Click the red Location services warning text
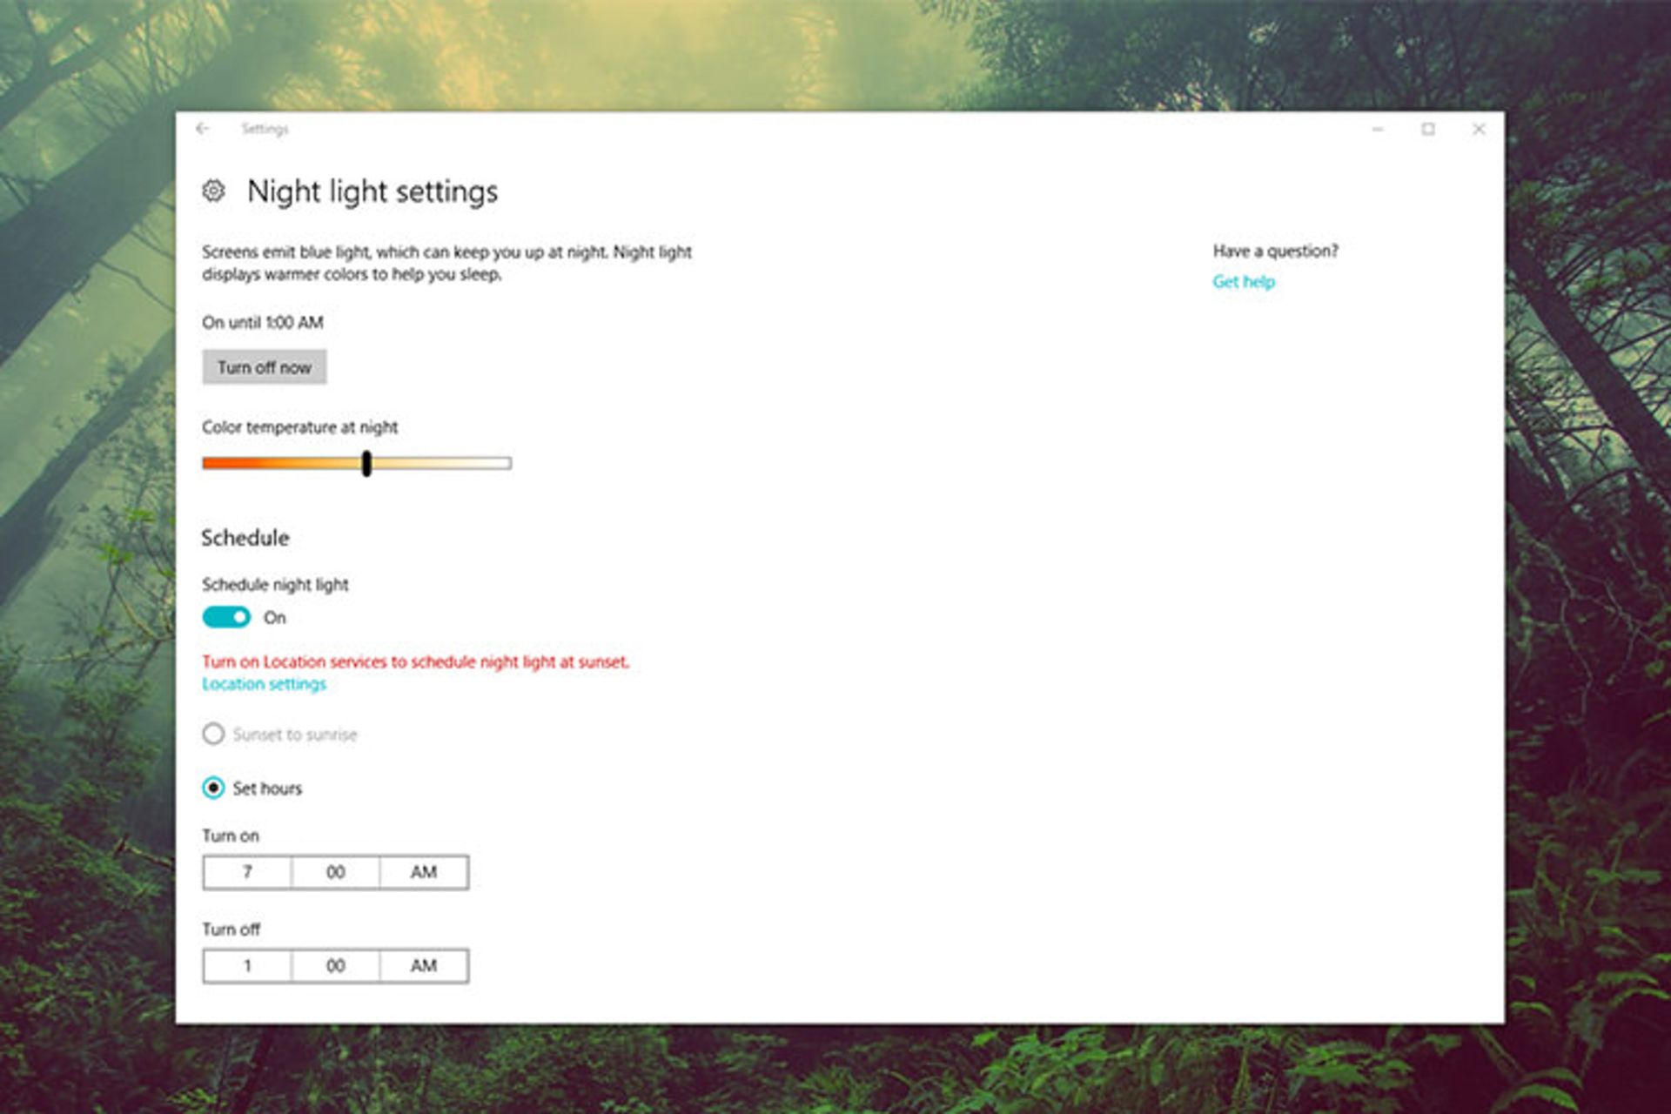The image size is (1671, 1114). pos(415,661)
